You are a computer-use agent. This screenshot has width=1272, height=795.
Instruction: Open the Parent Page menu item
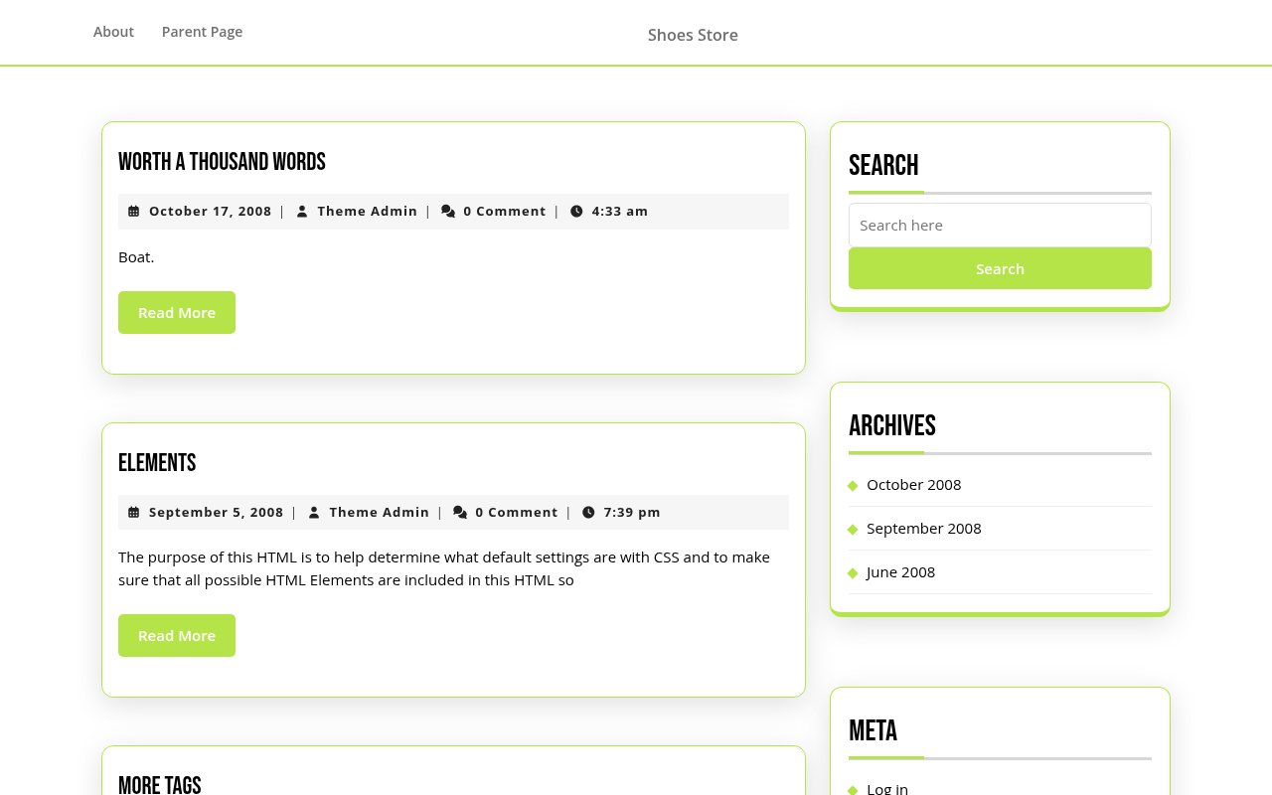coord(202,32)
